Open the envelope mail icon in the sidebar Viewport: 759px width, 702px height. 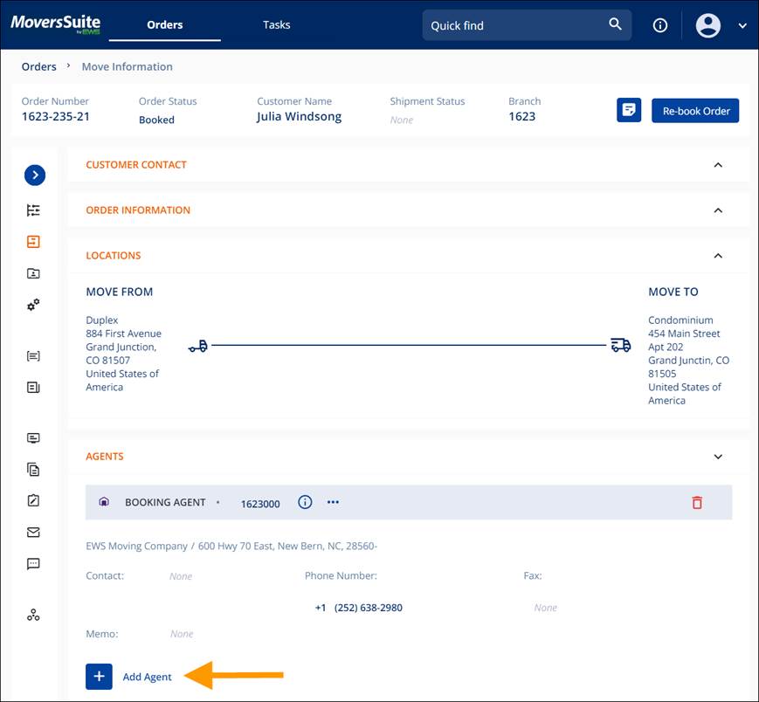[33, 532]
